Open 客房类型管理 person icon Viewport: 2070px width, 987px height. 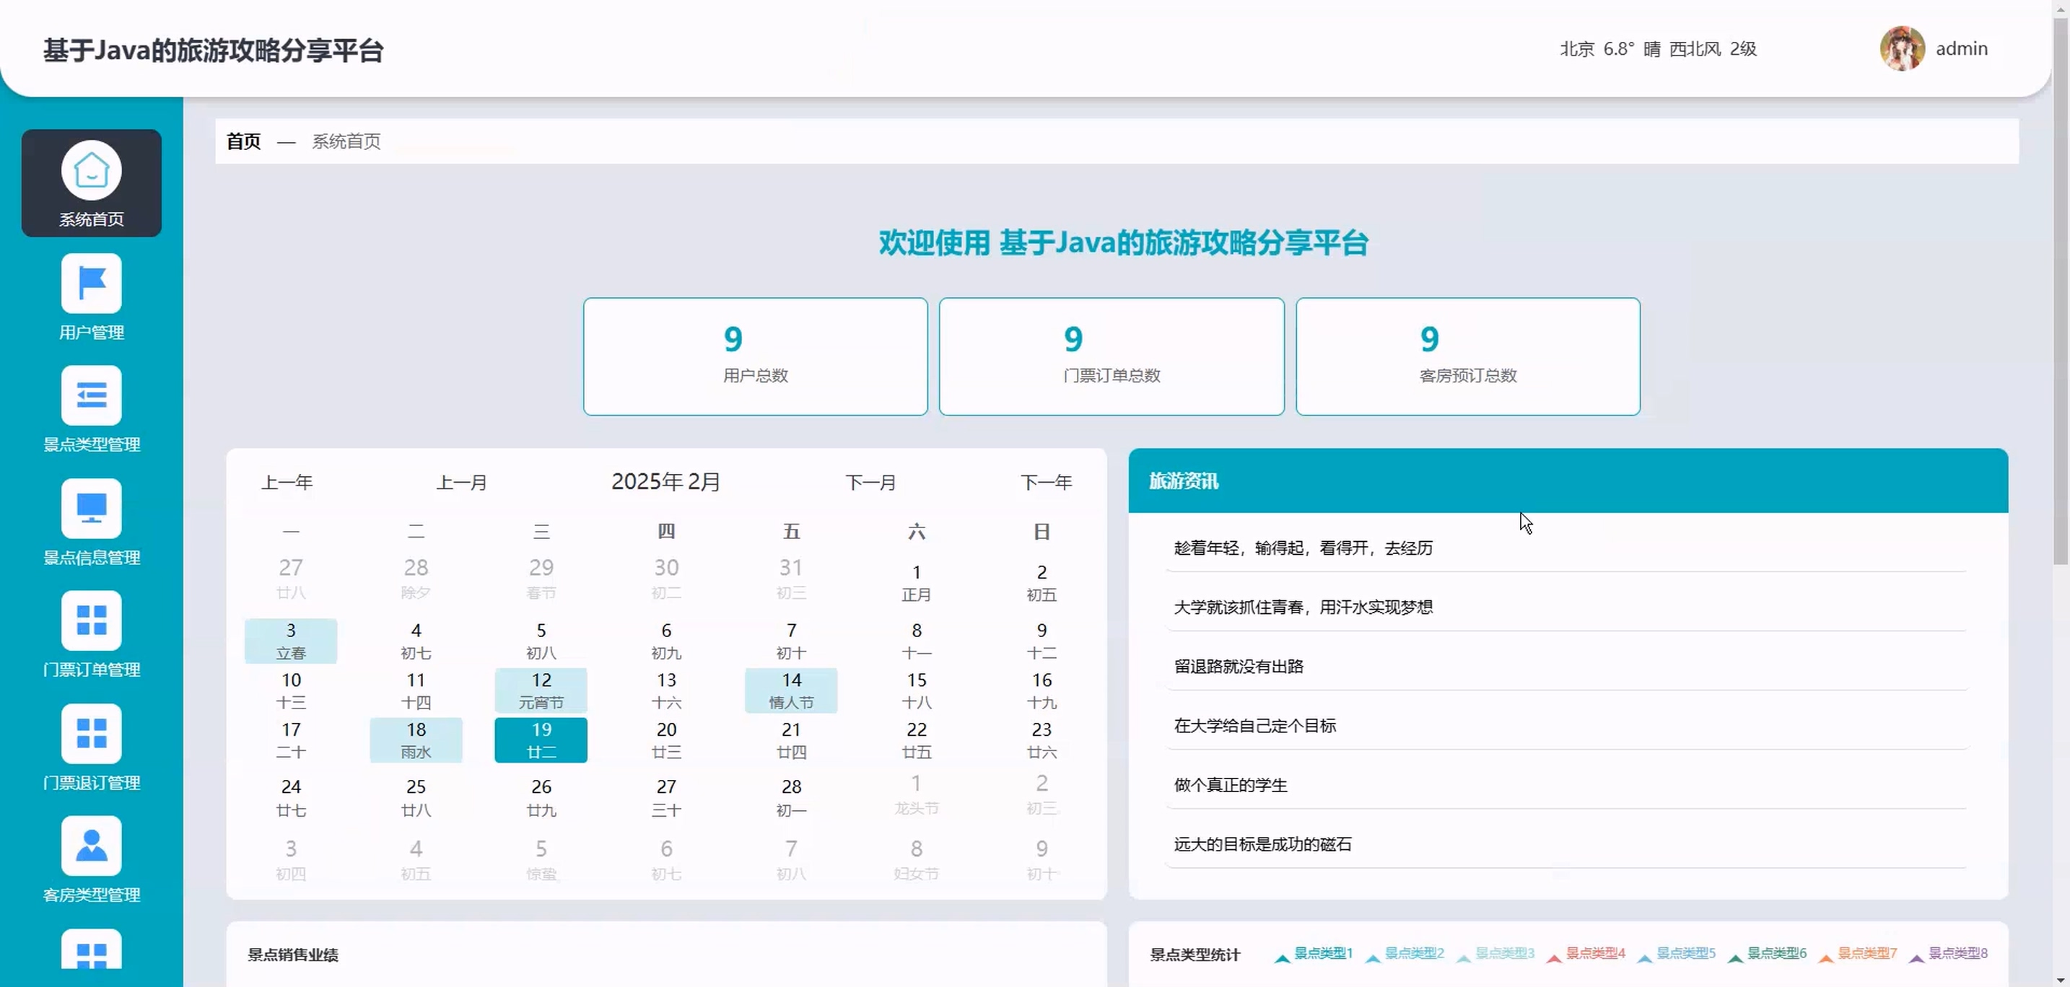coord(91,846)
